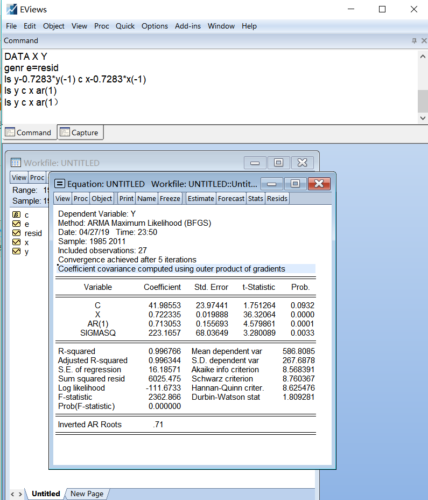Click the x series icon in workfile
Image resolution: width=428 pixels, height=500 pixels.
click(x=16, y=242)
